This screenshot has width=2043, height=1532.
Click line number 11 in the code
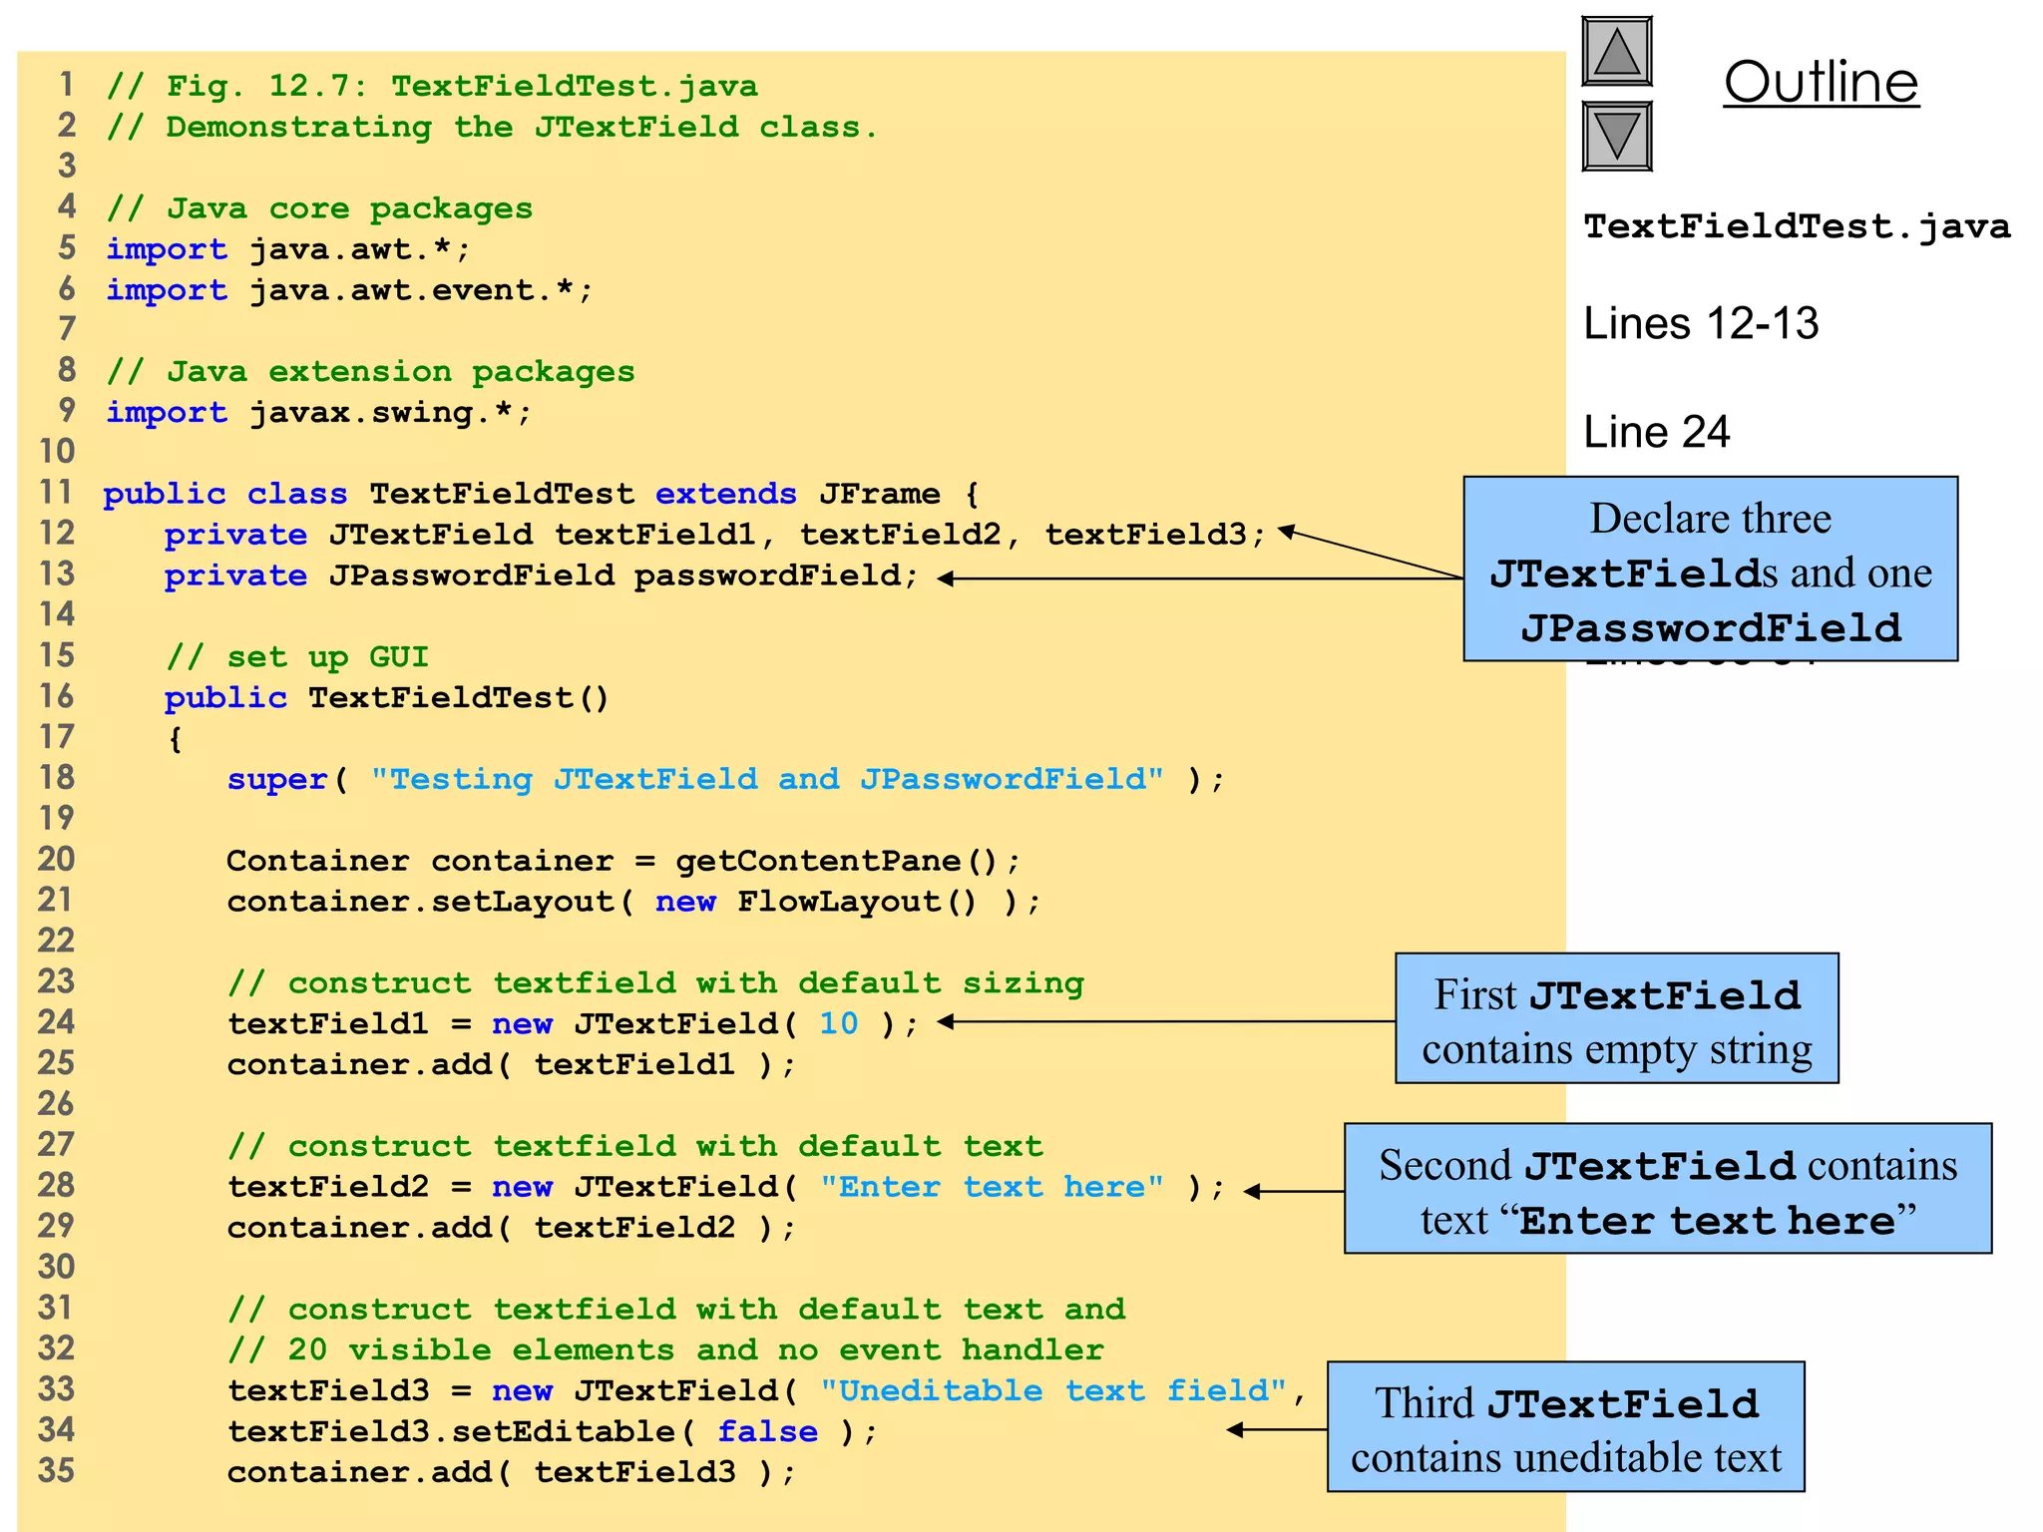(x=56, y=493)
